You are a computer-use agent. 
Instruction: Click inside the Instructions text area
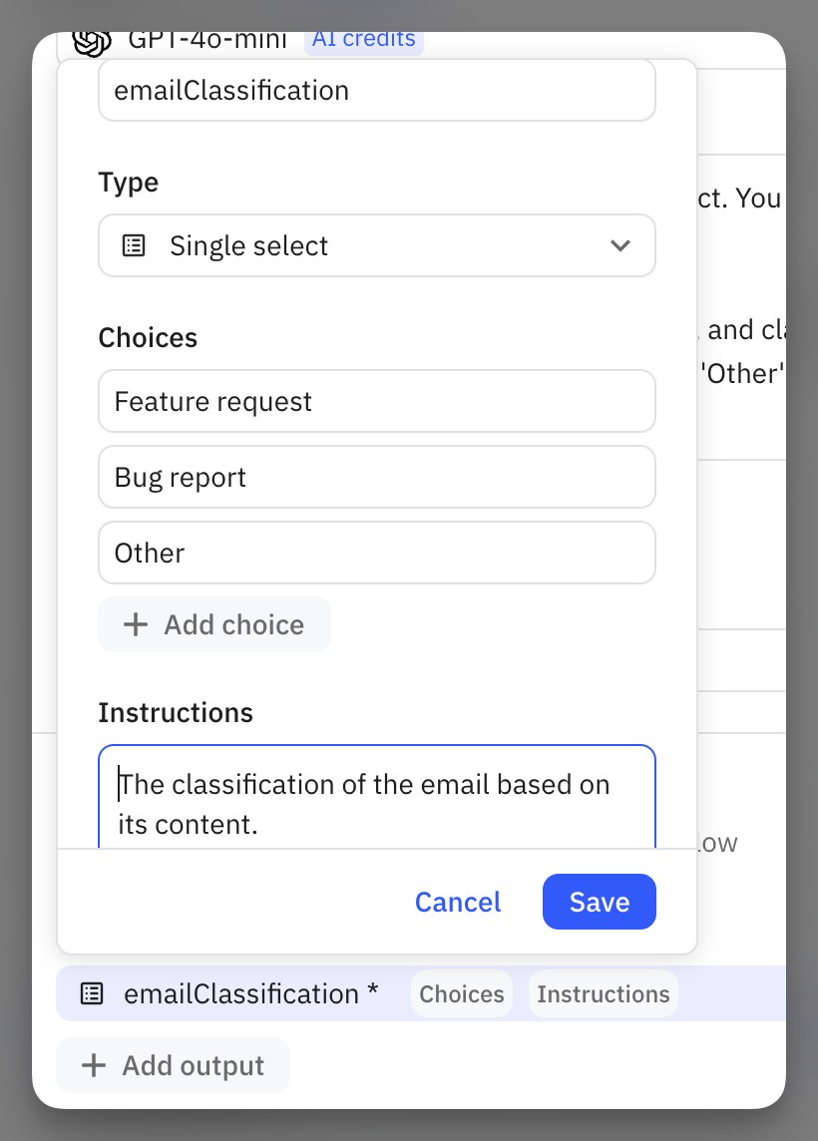[377, 798]
